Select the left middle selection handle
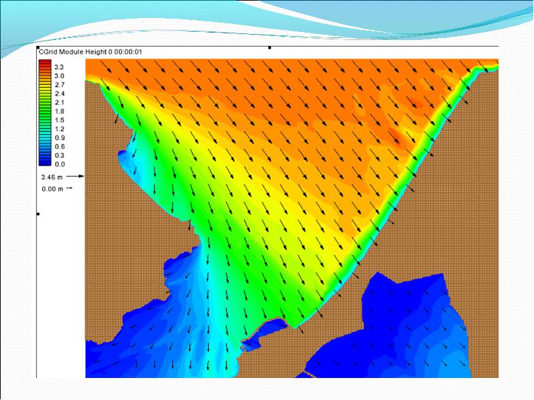This screenshot has width=534, height=400. (x=38, y=214)
